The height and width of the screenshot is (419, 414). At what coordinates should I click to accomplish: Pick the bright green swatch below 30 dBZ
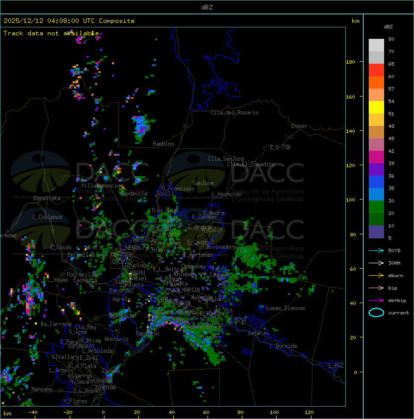pos(376,207)
